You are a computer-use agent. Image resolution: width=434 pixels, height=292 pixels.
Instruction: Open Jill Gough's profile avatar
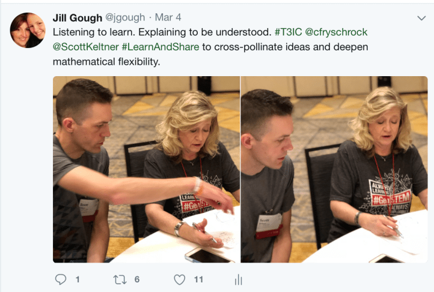click(x=28, y=30)
